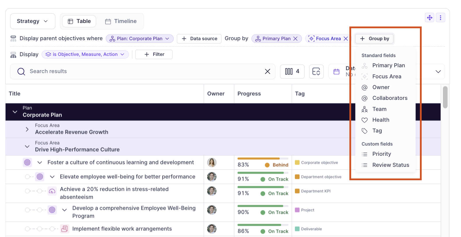Remove the Focus Area grouping chip
Image resolution: width=461 pixels, height=237 pixels.
pos(346,39)
